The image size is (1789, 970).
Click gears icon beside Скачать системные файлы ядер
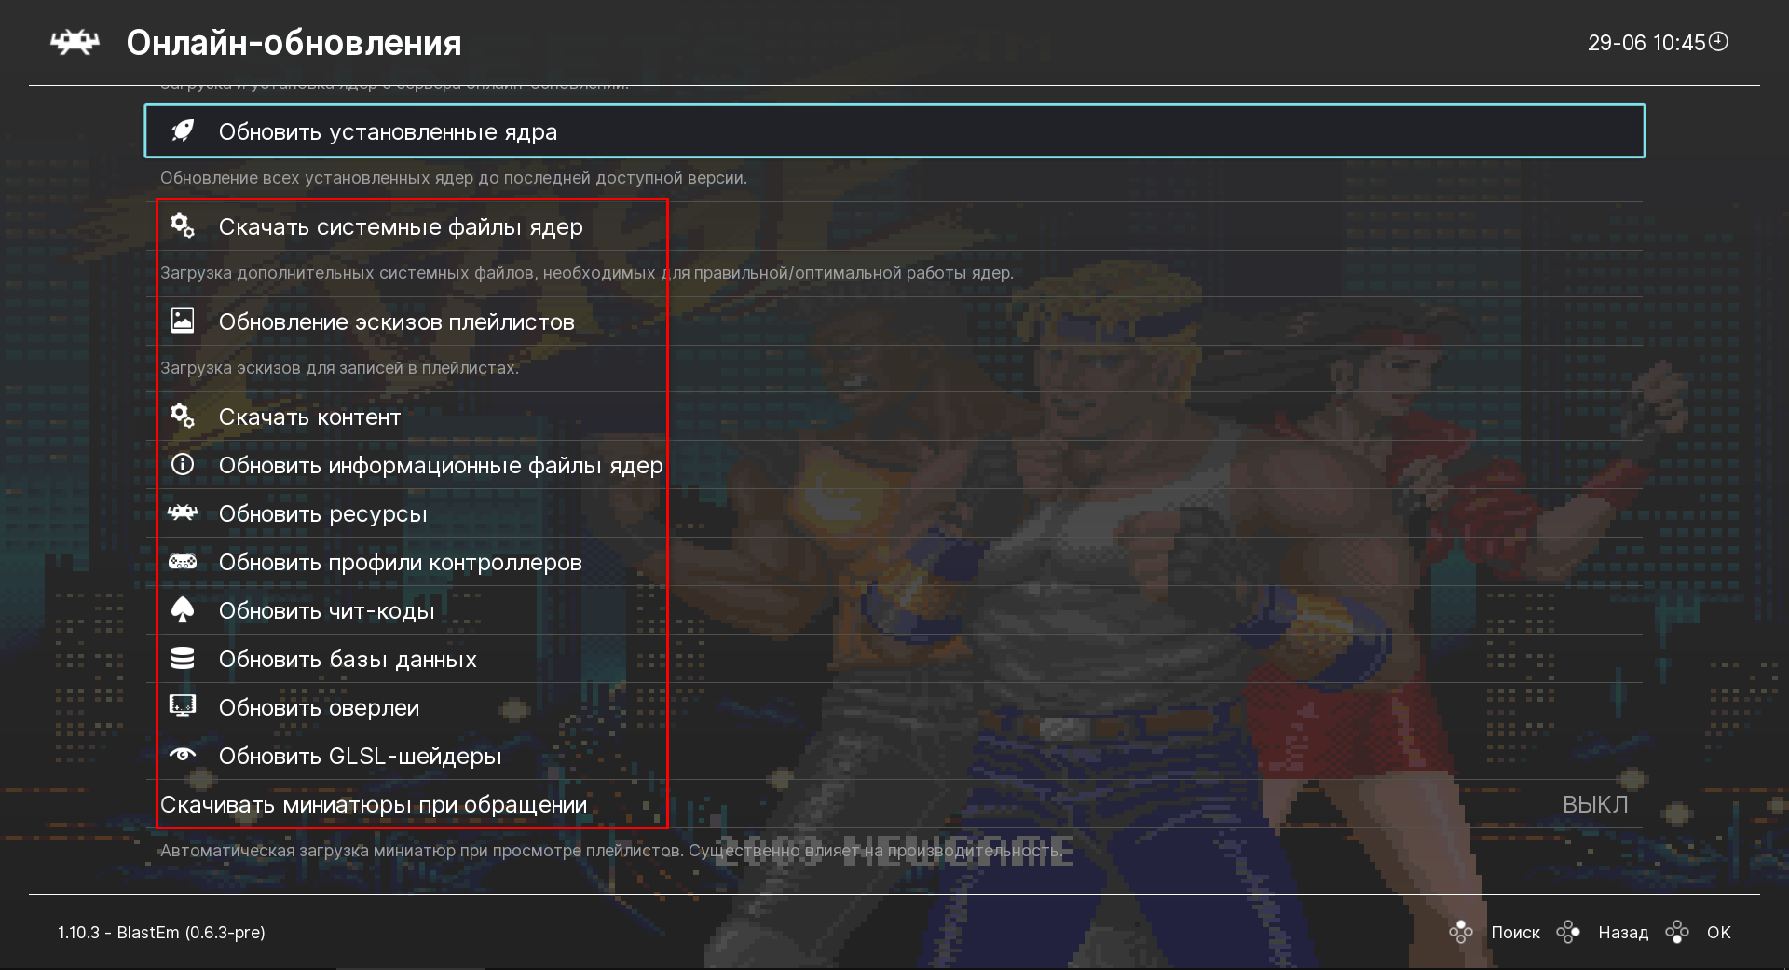point(183,226)
